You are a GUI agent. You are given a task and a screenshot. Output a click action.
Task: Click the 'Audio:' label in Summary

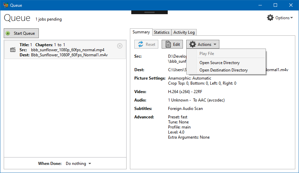click(x=140, y=100)
